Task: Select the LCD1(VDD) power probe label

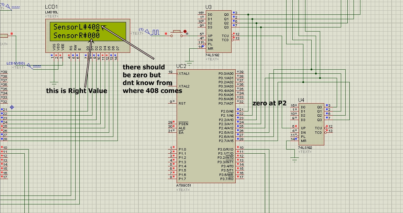Action: click(x=16, y=63)
